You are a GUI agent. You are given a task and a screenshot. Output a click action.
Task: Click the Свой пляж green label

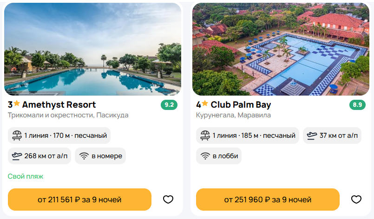pyautogui.click(x=26, y=176)
